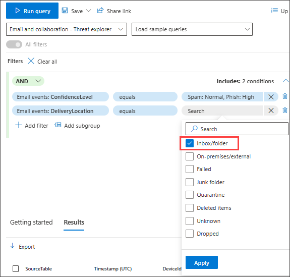Delete the ConfidenceLevel filter row
The height and width of the screenshot is (277, 290).
(x=285, y=96)
